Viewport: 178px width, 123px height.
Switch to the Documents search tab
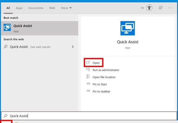tap(36, 8)
